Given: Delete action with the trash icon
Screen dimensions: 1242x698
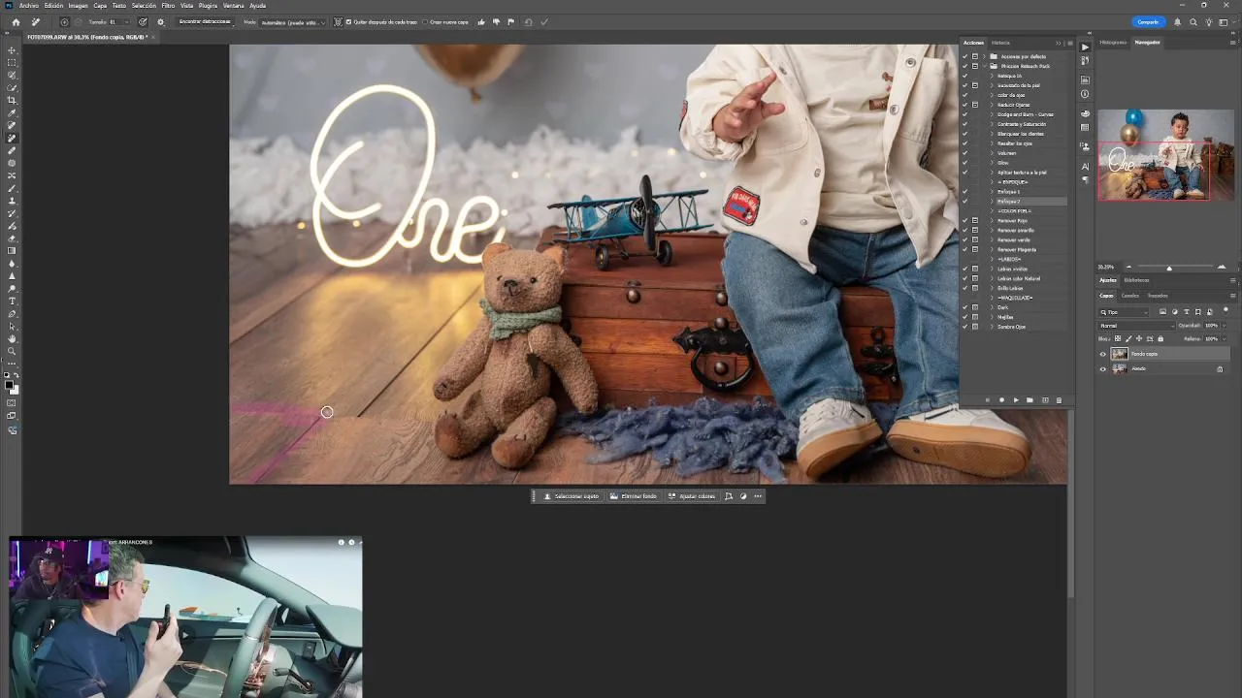Looking at the screenshot, I should click(x=1059, y=400).
